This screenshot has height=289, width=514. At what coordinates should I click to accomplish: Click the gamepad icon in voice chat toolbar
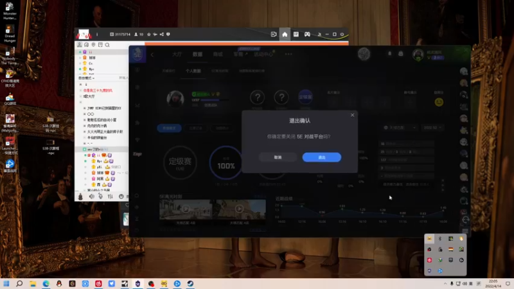pyautogui.click(x=307, y=35)
